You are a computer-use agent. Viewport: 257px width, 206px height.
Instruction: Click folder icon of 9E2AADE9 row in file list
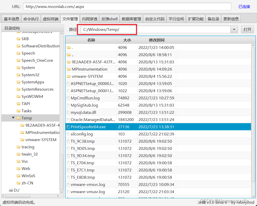pos(69,62)
